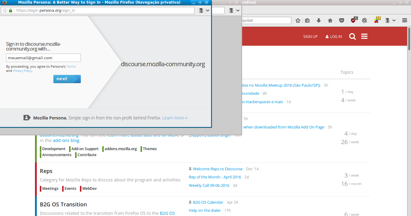
Task: Follow the Learn more link in the Persona footer
Action: pos(175,118)
